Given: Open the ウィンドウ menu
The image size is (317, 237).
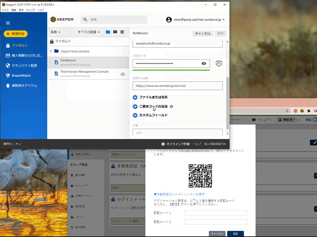Looking at the screenshot, I should click(31, 10).
